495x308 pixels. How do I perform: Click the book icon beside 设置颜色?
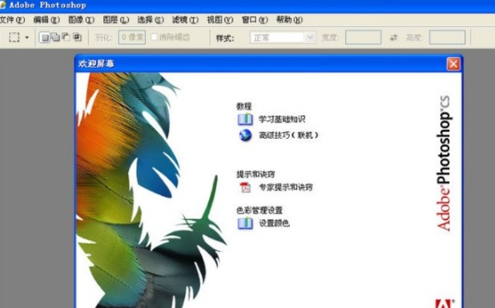pyautogui.click(x=245, y=224)
